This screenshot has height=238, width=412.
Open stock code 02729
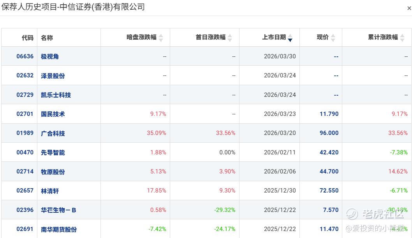coord(25,95)
